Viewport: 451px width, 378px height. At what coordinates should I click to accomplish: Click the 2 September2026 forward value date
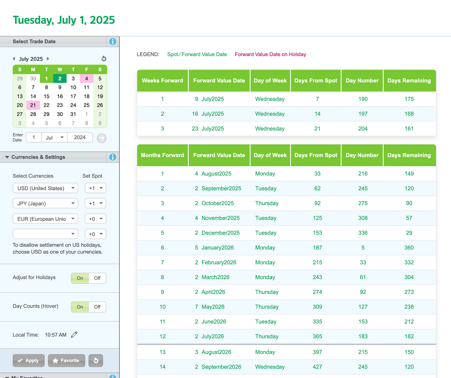pos(218,367)
